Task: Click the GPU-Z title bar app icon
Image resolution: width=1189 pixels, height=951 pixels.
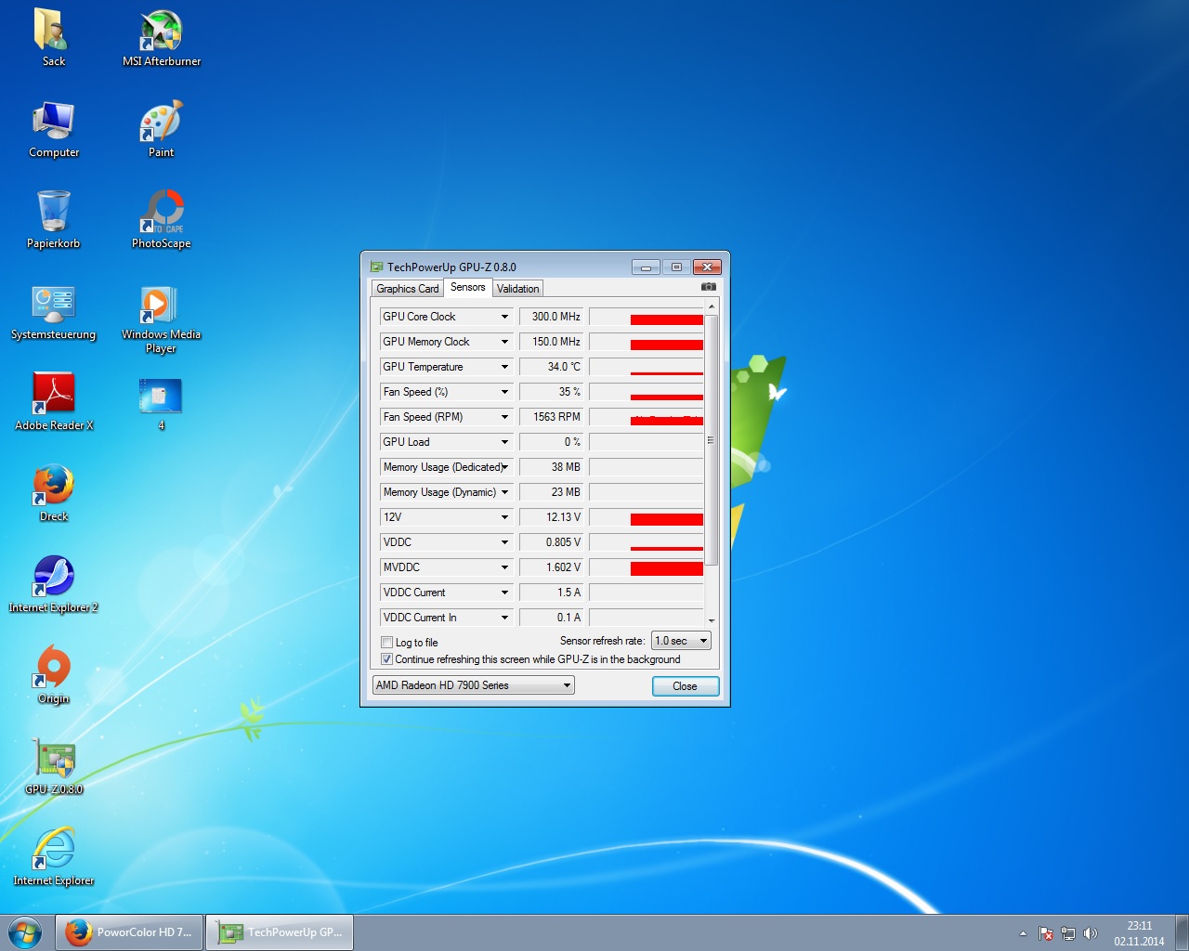Action: point(376,267)
